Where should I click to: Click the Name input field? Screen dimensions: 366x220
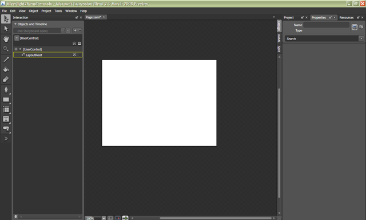click(327, 25)
